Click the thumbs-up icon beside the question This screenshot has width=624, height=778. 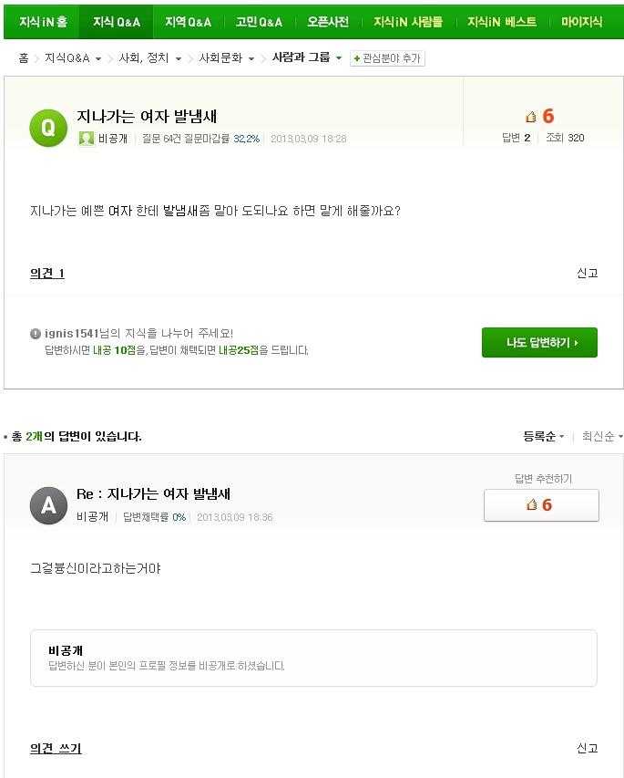[531, 117]
